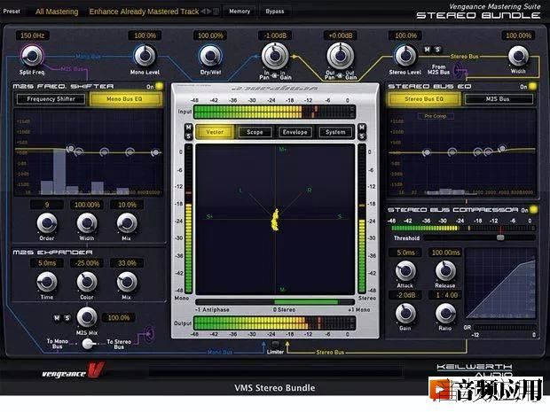
Task: Click the Pre Comp button
Action: (436, 116)
